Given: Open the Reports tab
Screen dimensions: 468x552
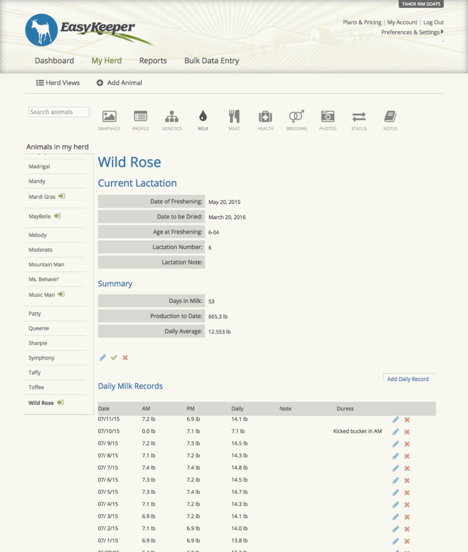Looking at the screenshot, I should coord(153,60).
